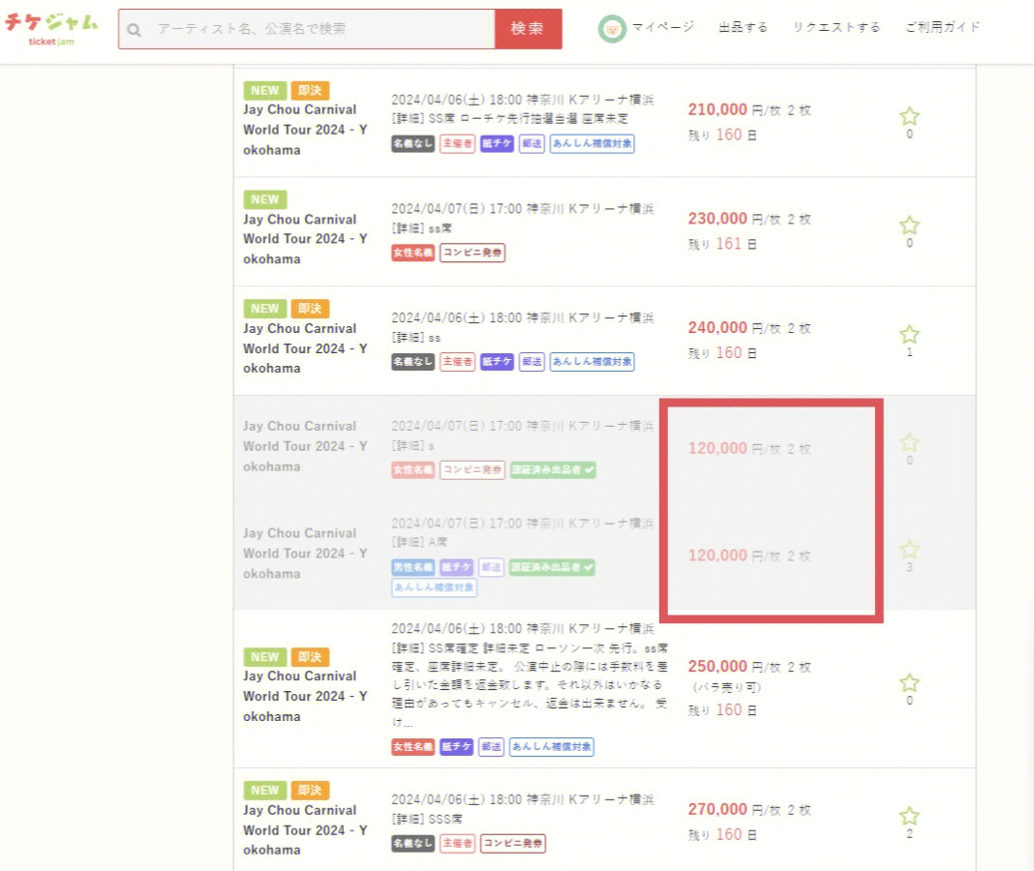1034x871 pixels.
Task: Click the 270,000 price text
Action: pyautogui.click(x=717, y=810)
